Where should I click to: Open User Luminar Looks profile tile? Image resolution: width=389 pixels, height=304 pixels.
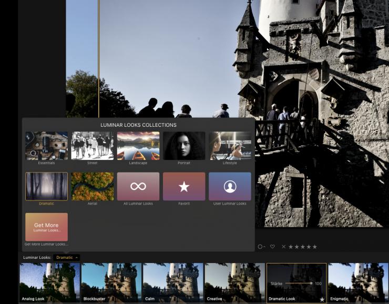(230, 186)
